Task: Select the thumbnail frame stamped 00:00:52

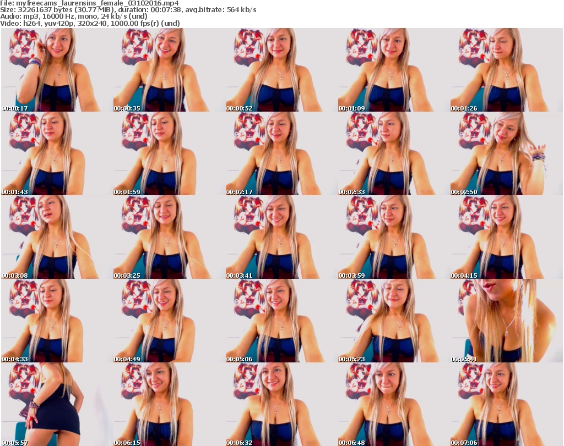Action: (281, 70)
